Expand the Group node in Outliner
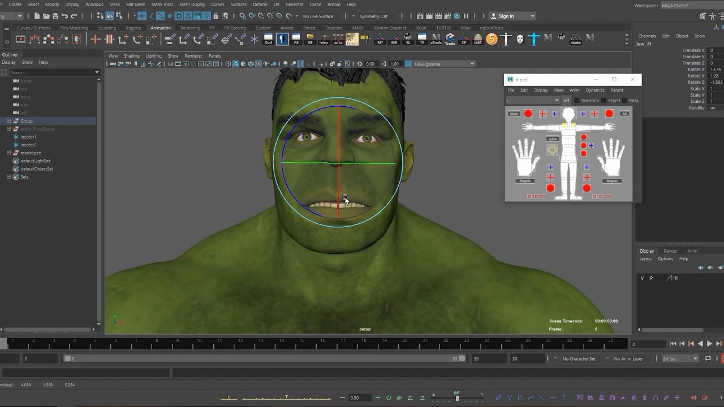The width and height of the screenshot is (724, 407). (9, 121)
